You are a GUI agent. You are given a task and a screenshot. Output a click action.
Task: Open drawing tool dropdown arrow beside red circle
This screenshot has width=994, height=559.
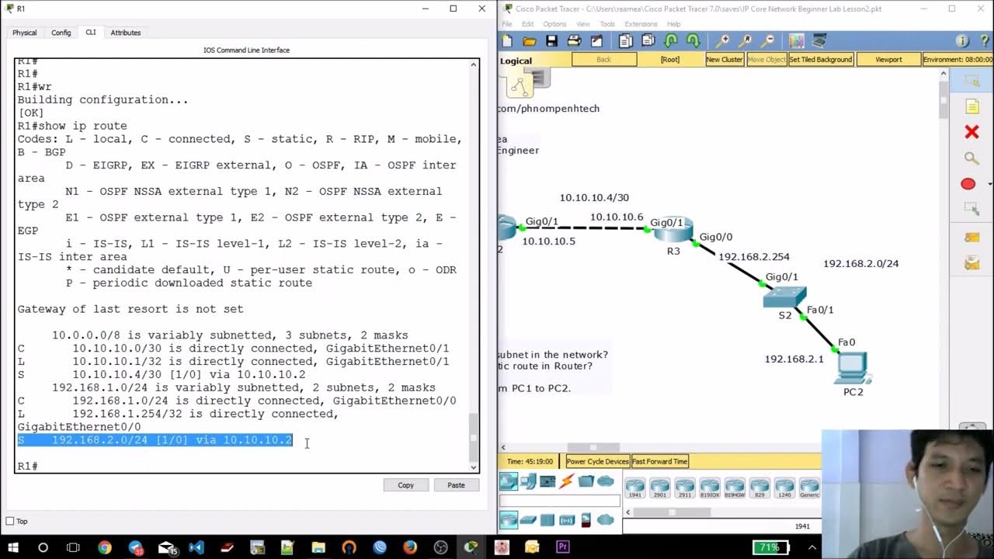click(x=989, y=184)
